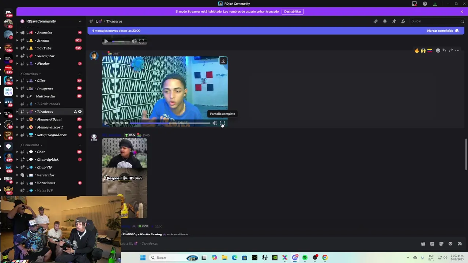Add channel to Comunidad category (plus)
Screen dimensions: 468x263
80,145
